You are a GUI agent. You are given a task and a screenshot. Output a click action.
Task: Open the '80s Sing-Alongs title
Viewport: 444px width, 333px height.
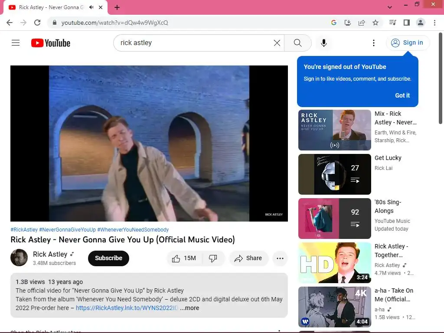[388, 206]
